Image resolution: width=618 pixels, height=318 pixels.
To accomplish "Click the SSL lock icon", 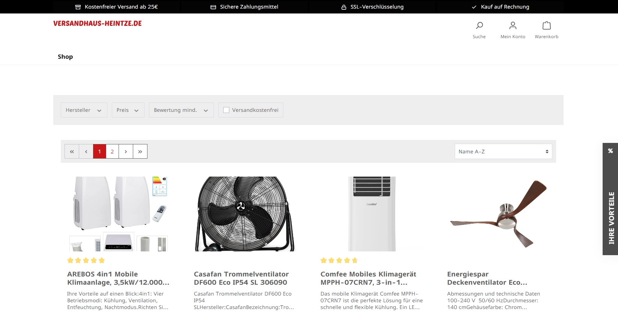I will (344, 7).
